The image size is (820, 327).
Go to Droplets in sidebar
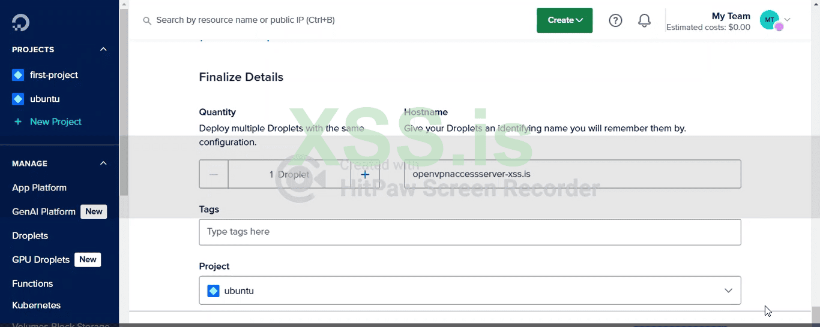(x=30, y=235)
